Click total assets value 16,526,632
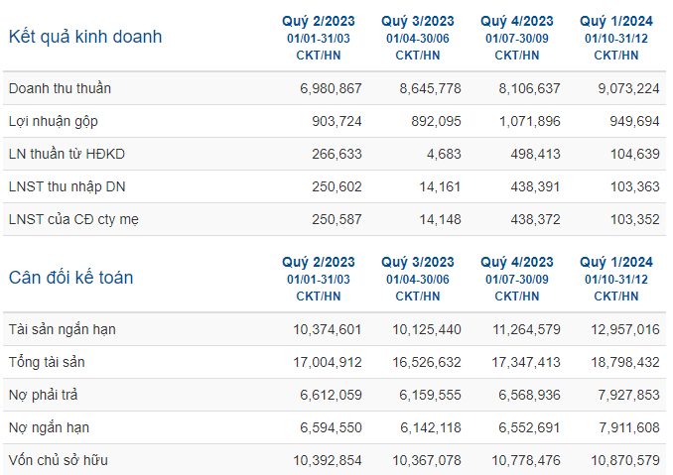 427,362
